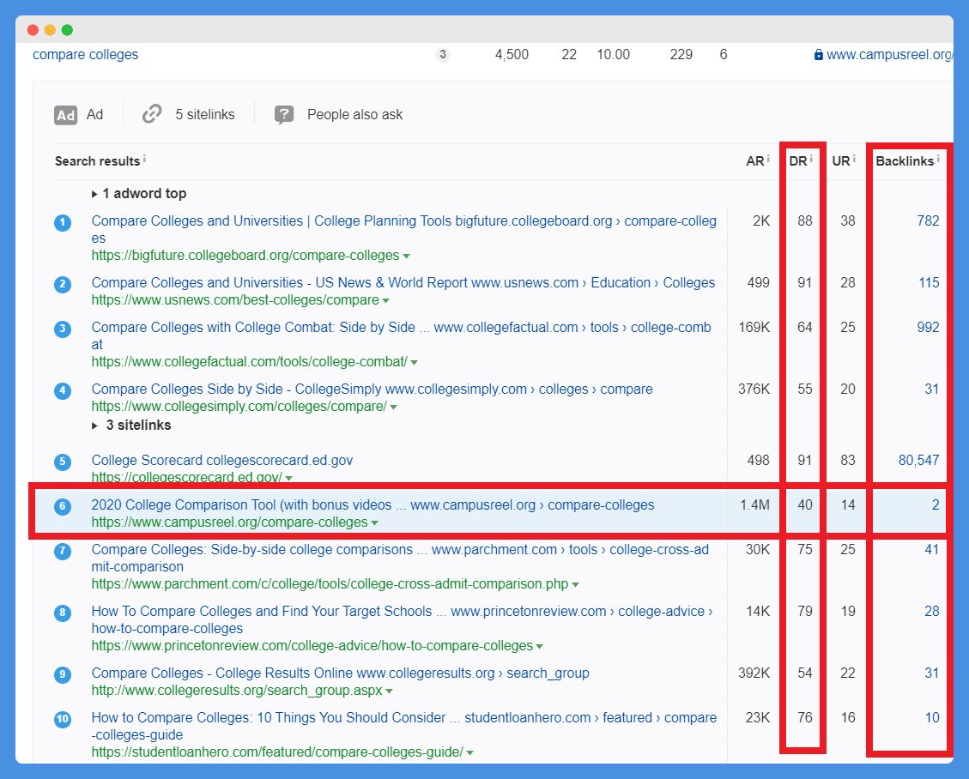
Task: Open College Combat Side by Side result title
Action: coord(401,335)
